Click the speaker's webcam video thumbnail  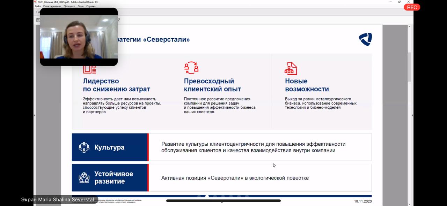click(x=79, y=37)
